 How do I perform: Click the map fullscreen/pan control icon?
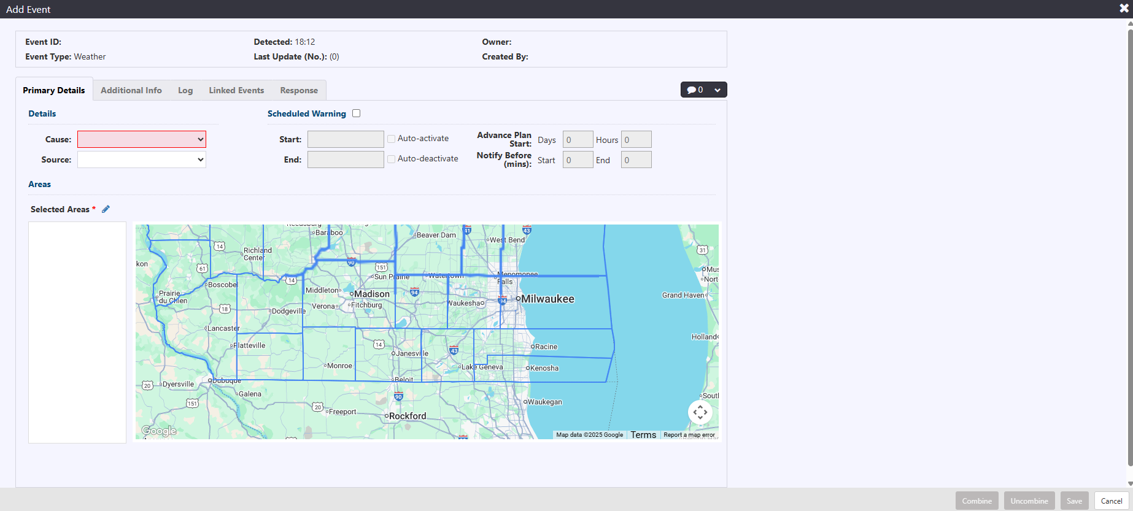700,413
